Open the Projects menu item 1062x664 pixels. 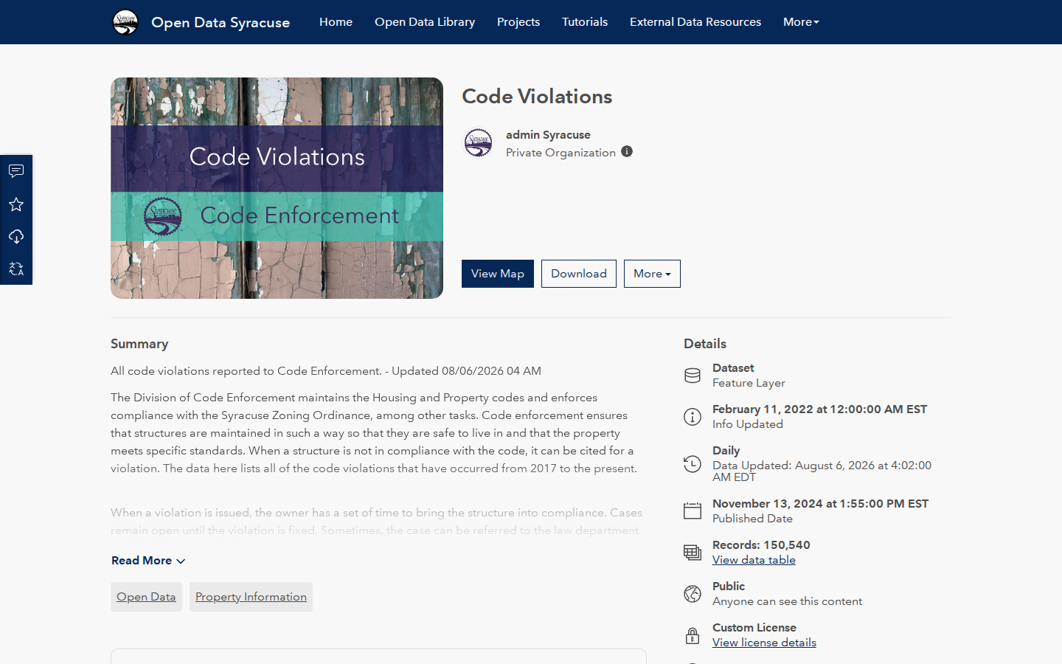518,22
